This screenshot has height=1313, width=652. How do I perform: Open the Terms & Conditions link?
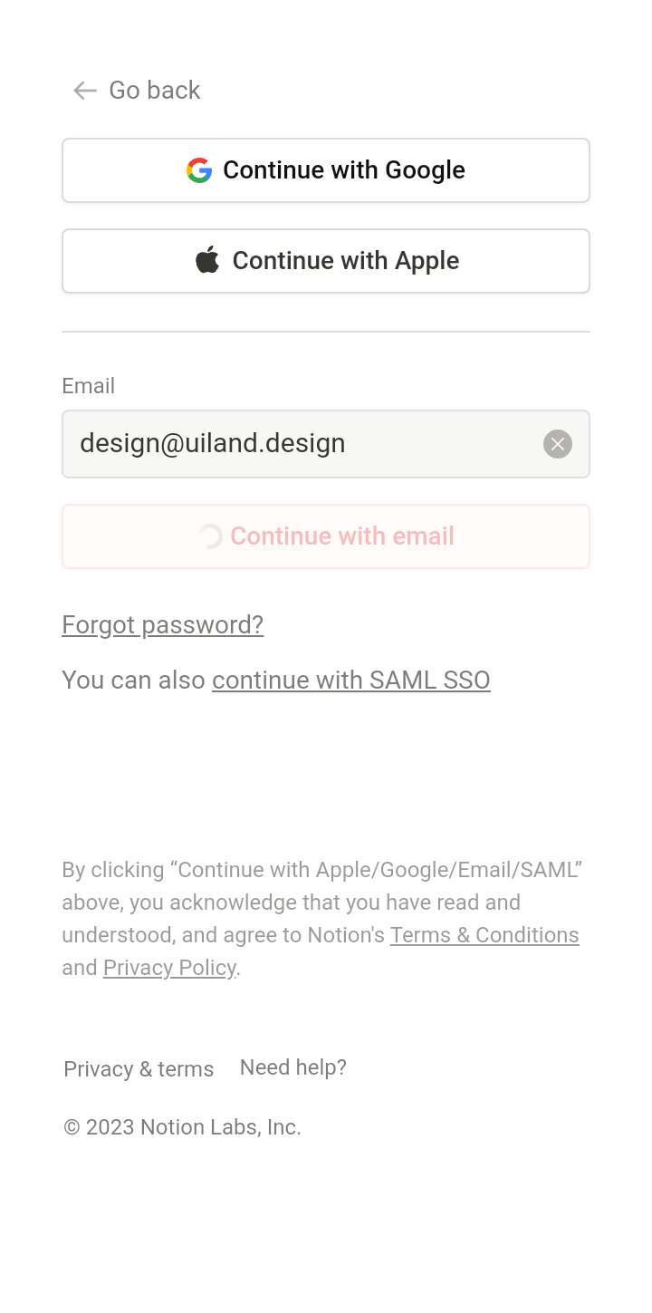pos(484,935)
